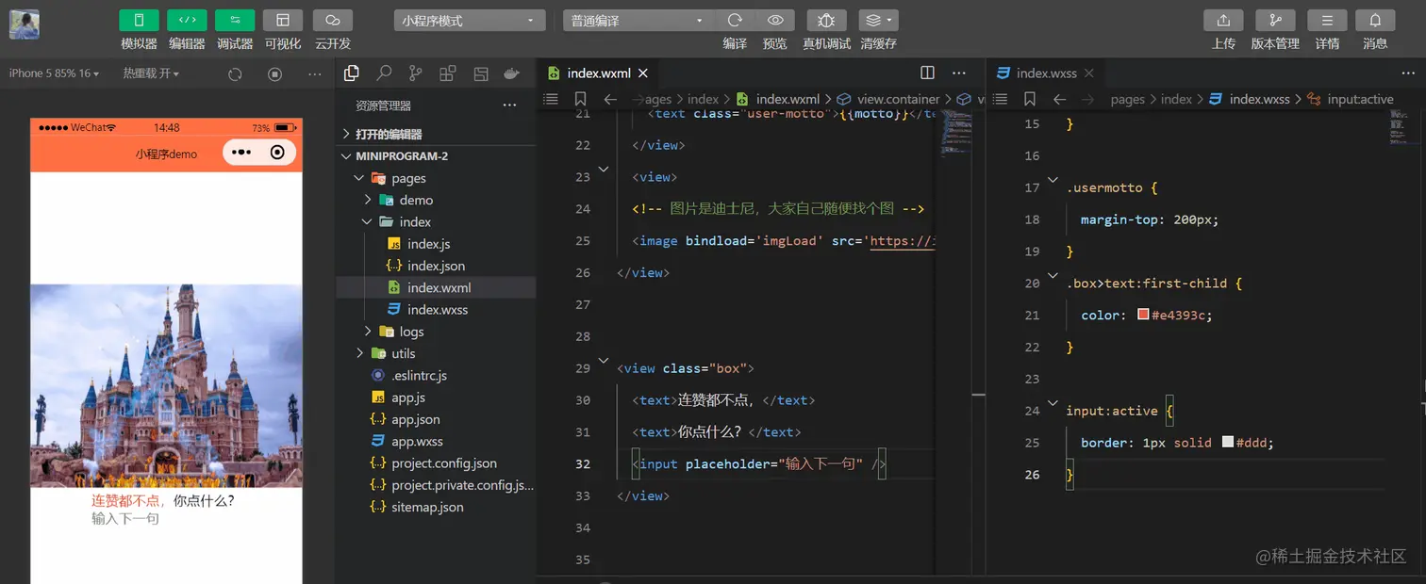
Task: Open more actions for index.wxml editor
Action: 959,73
